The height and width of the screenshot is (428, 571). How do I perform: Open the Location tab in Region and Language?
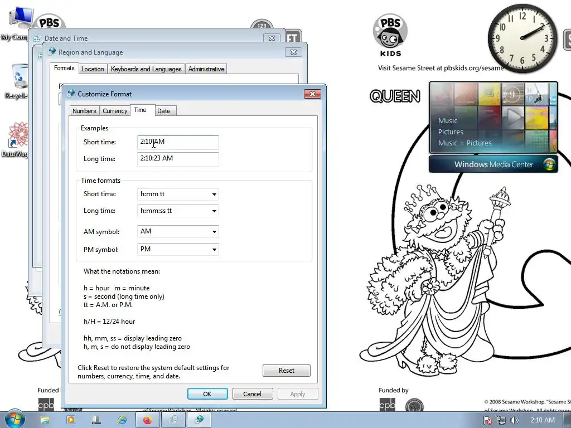(x=93, y=69)
